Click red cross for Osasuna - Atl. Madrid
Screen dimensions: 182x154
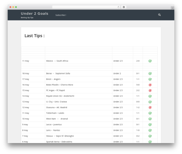[x=150, y=107]
